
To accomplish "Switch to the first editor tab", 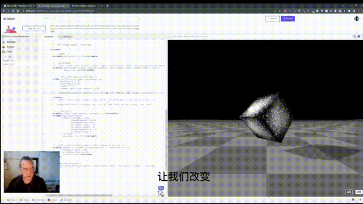I will tap(49, 36).
